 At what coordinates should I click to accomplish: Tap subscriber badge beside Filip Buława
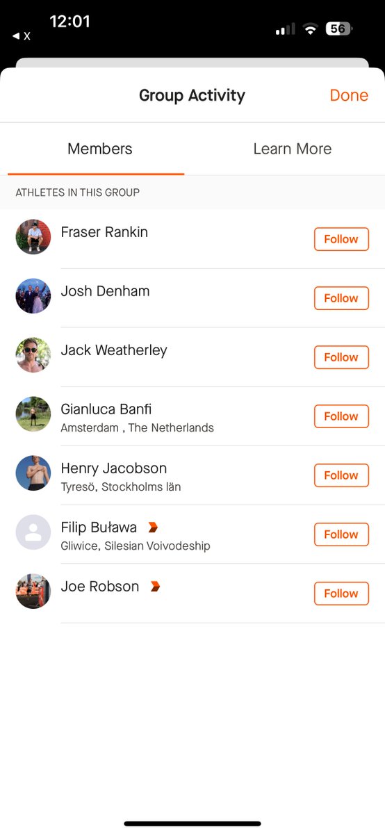point(153,528)
